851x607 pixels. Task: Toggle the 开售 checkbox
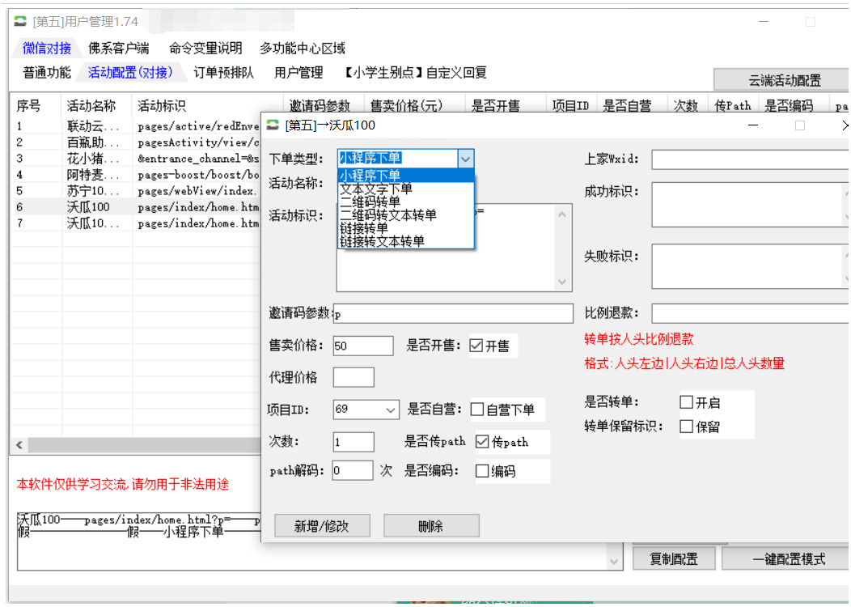[476, 346]
